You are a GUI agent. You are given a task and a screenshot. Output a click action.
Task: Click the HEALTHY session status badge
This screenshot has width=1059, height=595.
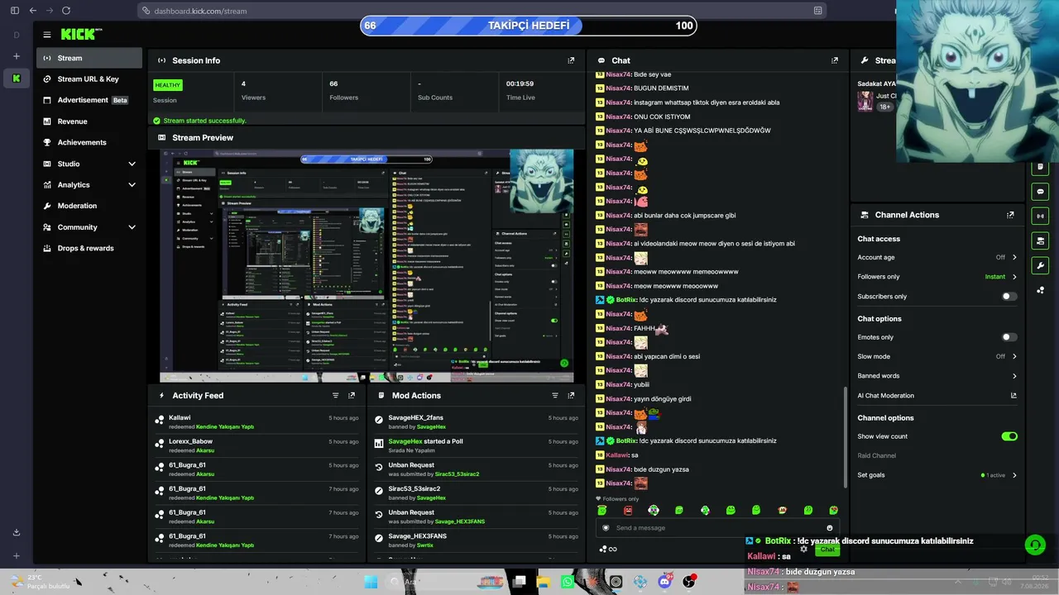tap(167, 85)
